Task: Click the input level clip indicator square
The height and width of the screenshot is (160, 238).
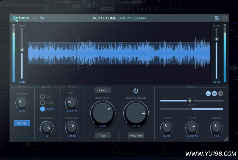Action: [14, 25]
